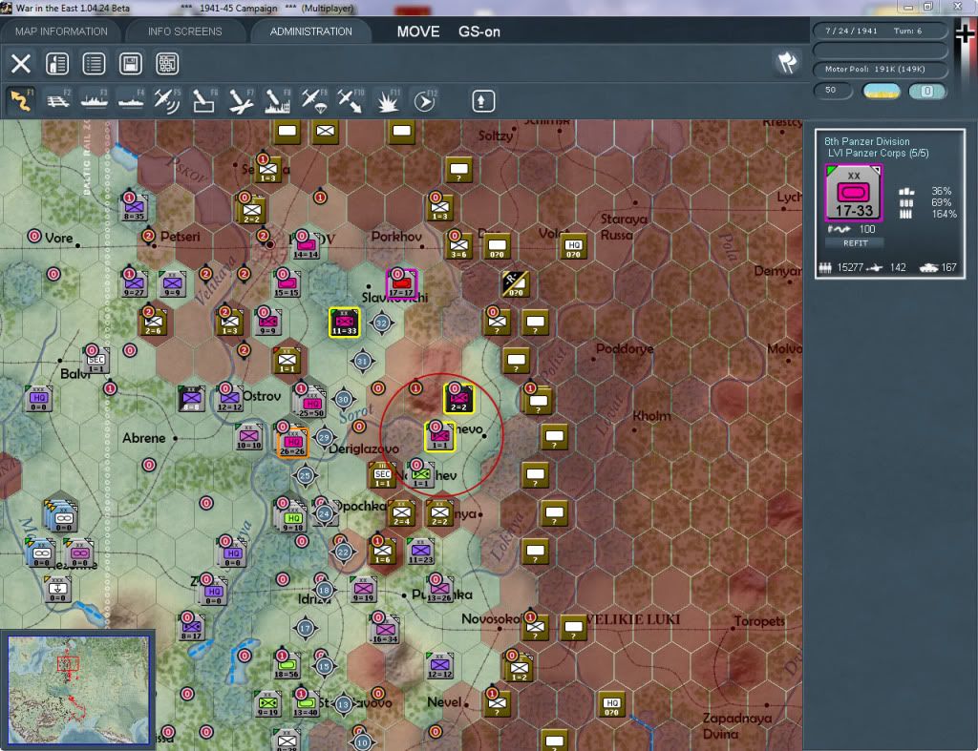The width and height of the screenshot is (978, 751).
Task: Select the 16=34 unit
Action: point(385,630)
